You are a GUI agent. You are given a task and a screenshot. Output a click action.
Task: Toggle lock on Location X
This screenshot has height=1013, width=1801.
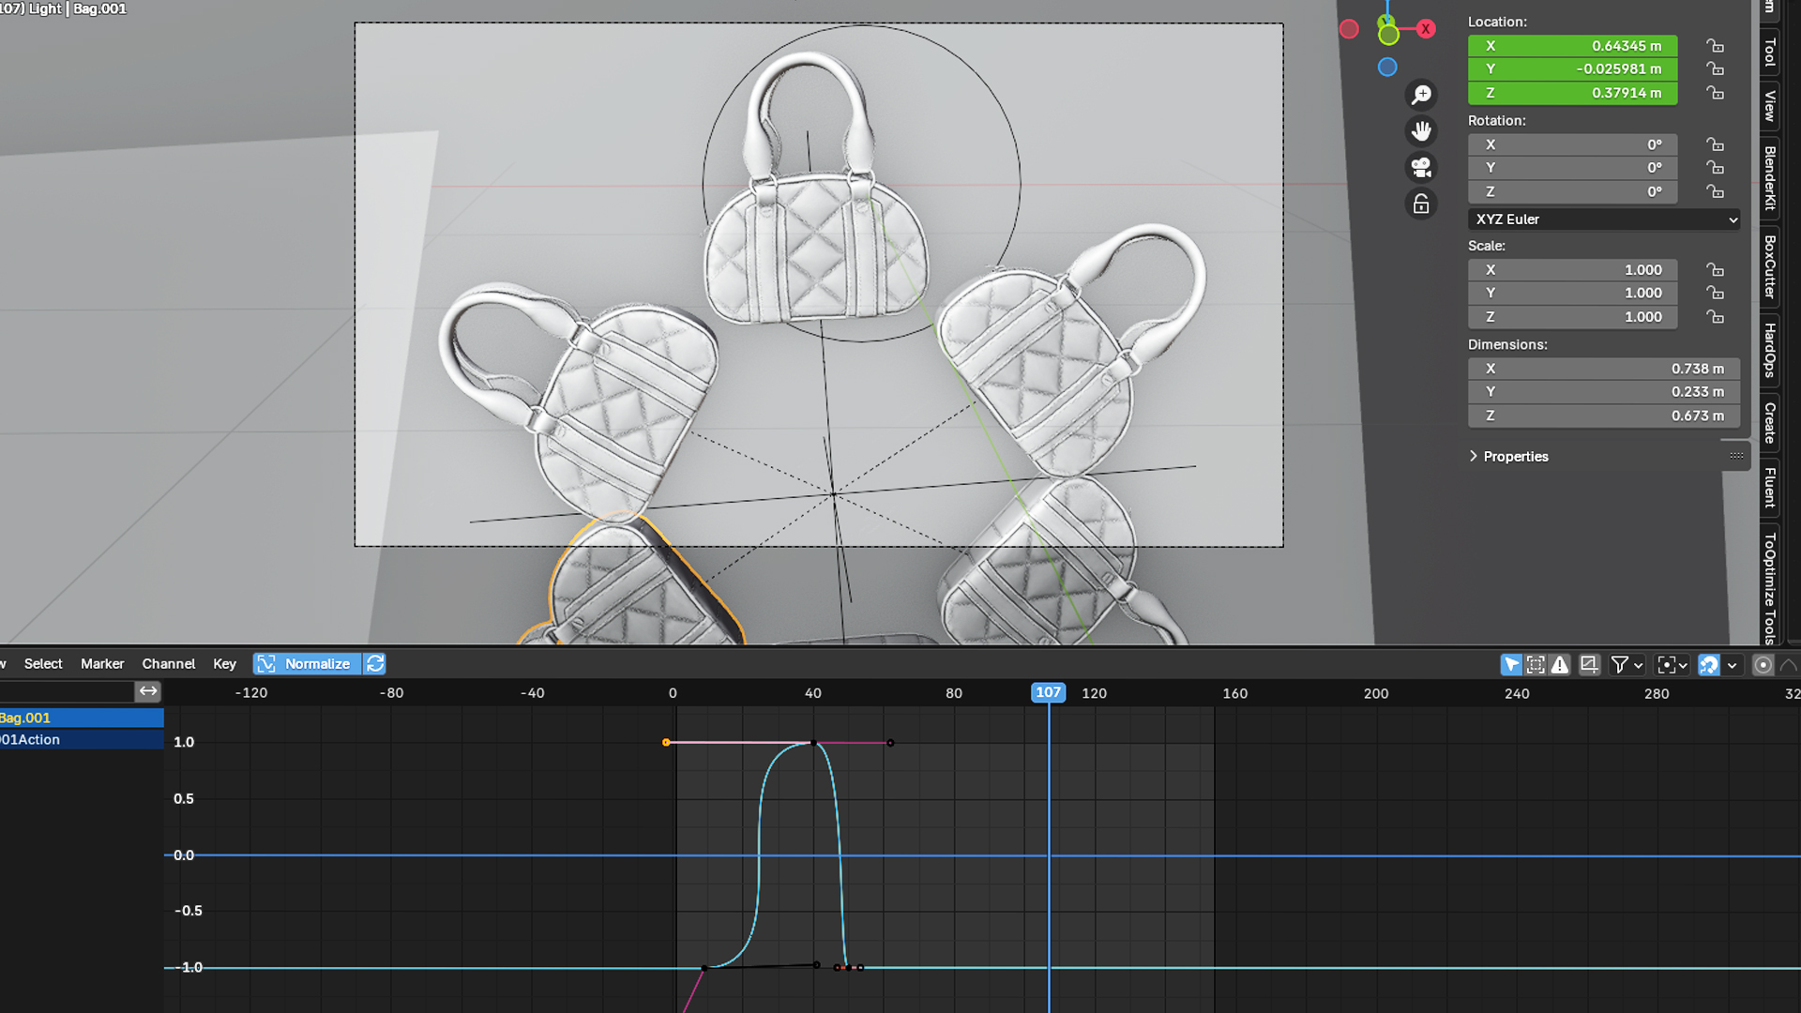pos(1715,46)
